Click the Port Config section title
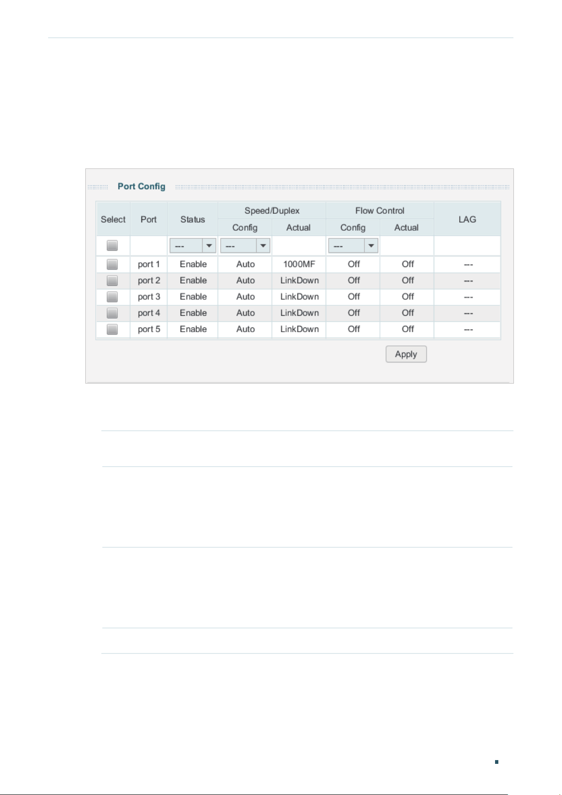 pos(141,186)
